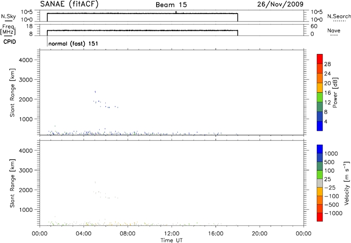Click the vertical CPID start marker line
This screenshot has width=351, height=243.
[x=47, y=41]
